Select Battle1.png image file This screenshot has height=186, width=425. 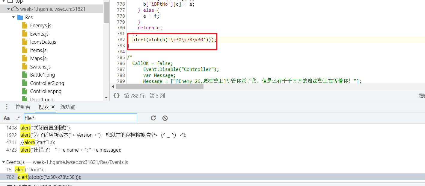click(42, 75)
